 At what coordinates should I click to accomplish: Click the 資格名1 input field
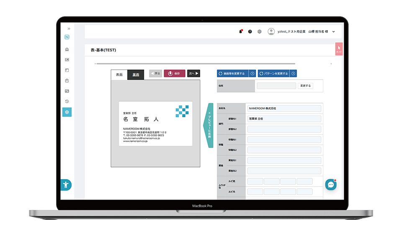[x=284, y=160]
